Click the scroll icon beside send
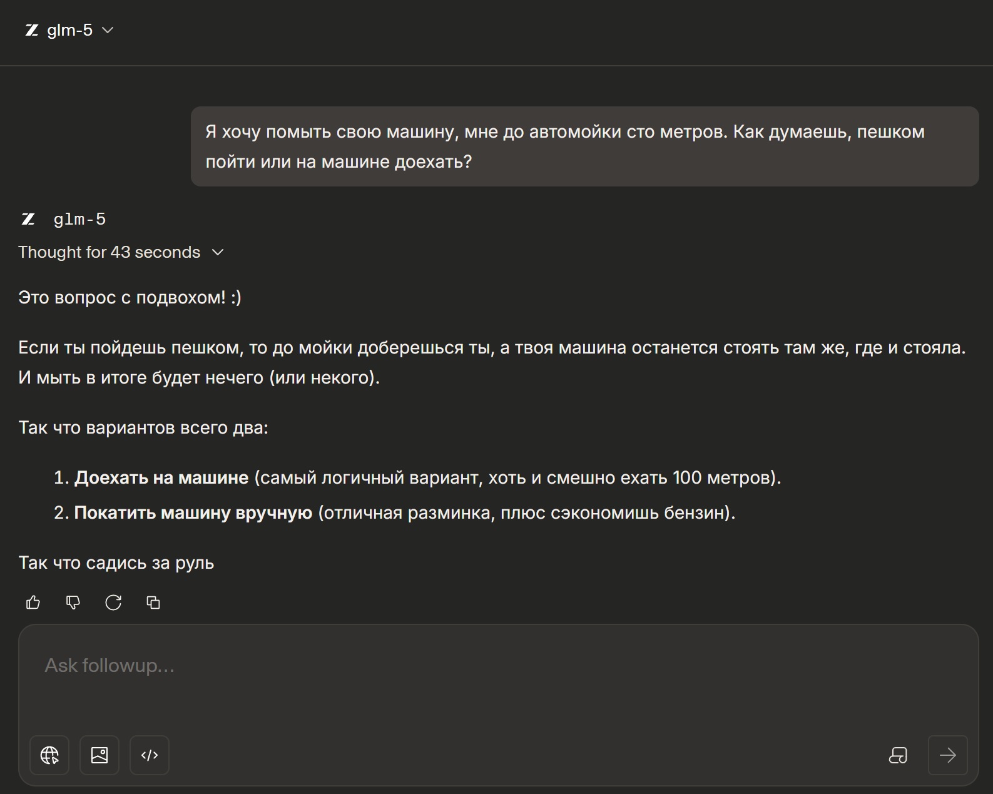 (x=898, y=755)
